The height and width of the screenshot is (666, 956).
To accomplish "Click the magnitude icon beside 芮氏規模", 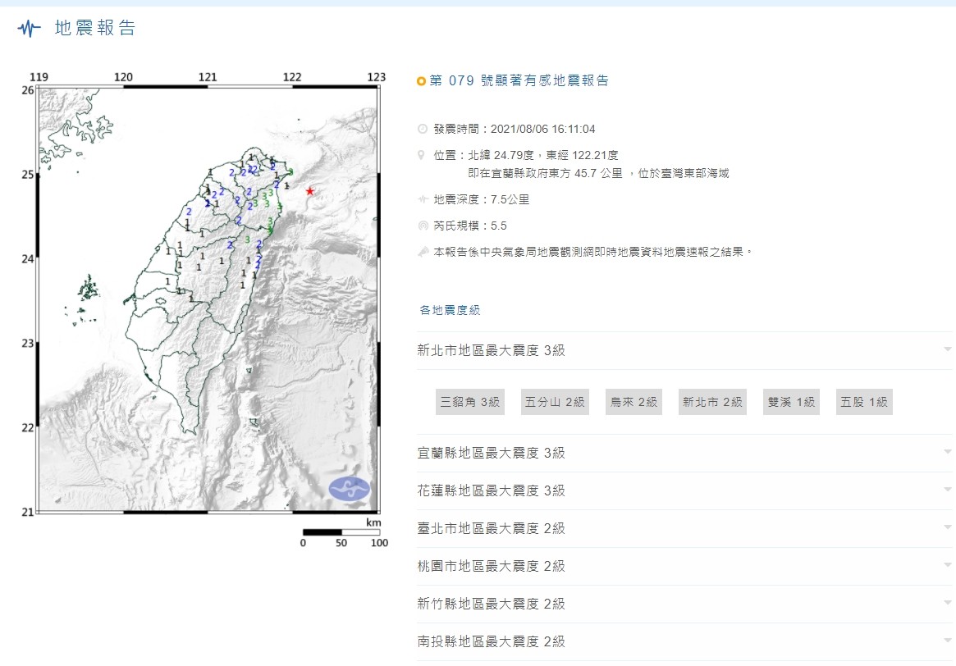I will (x=423, y=226).
